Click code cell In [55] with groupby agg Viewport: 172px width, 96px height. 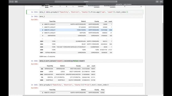(91, 12)
